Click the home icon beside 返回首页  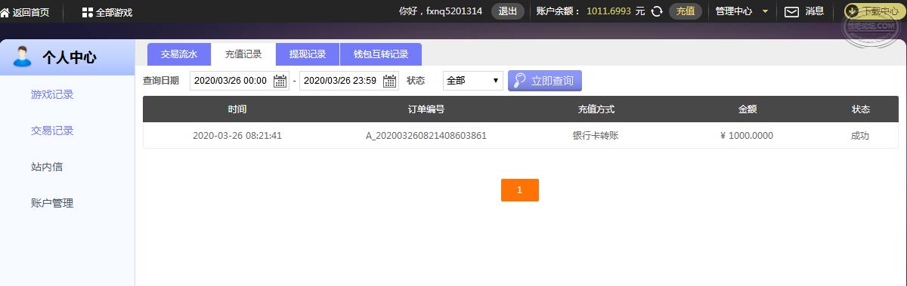click(x=5, y=12)
